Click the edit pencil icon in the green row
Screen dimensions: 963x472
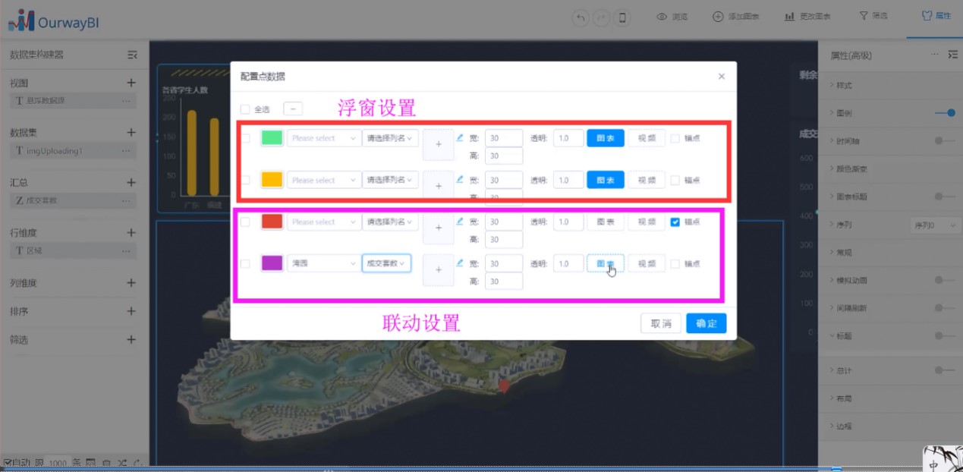tap(460, 137)
